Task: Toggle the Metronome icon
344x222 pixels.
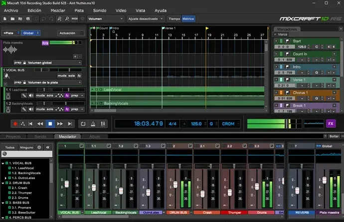Action: 93,124
